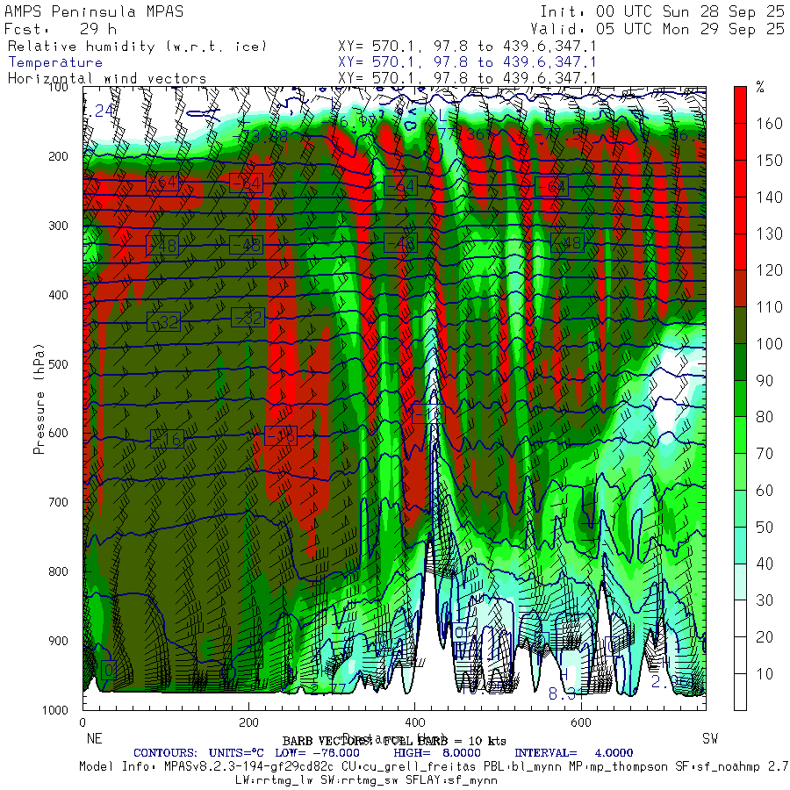This screenshot has width=790, height=790.
Task: Click the 30 label on the colorbar
Action: click(765, 600)
